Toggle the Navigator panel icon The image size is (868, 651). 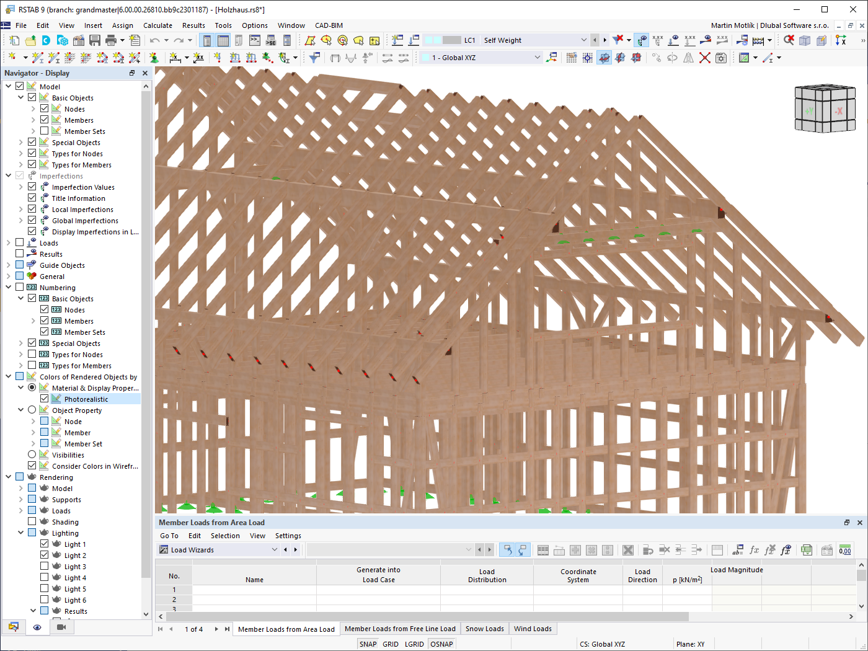coord(207,40)
